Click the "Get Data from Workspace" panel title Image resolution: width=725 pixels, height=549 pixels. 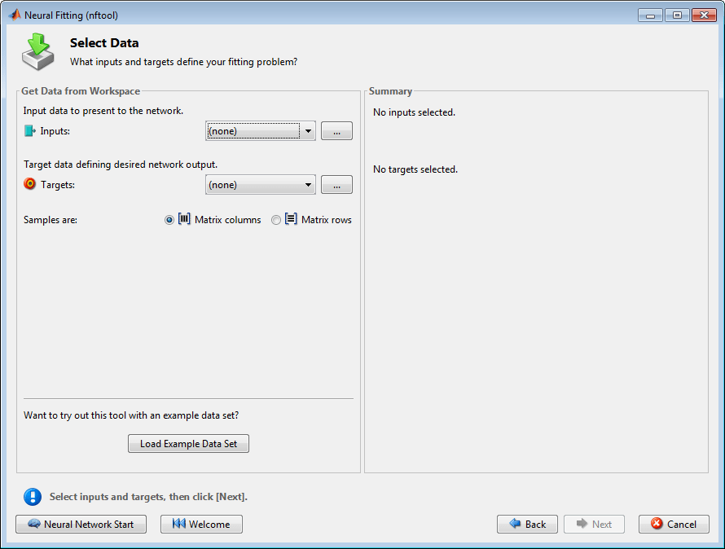point(81,91)
